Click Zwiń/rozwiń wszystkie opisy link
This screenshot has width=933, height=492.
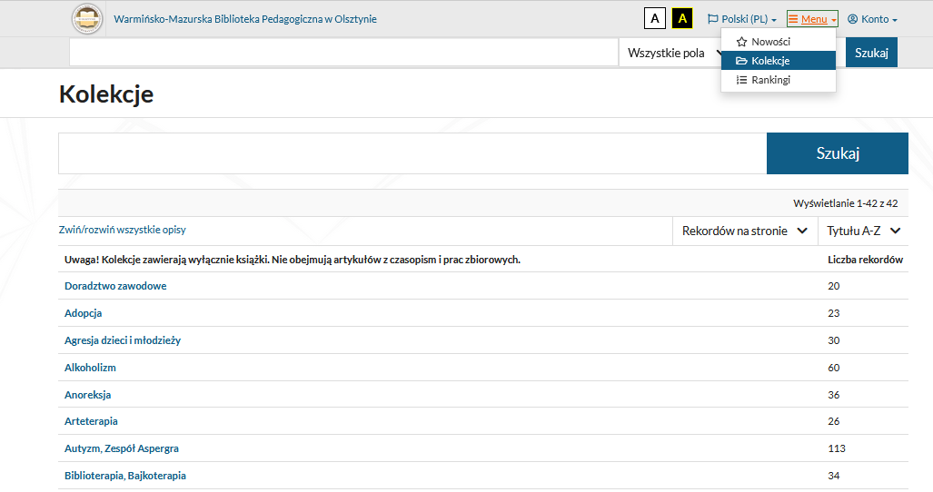(x=122, y=230)
